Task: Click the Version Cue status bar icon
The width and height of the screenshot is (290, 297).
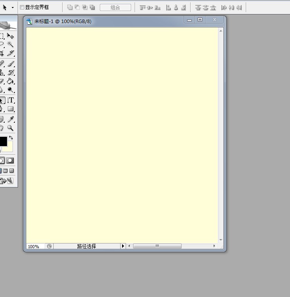Action: pyautogui.click(x=49, y=246)
